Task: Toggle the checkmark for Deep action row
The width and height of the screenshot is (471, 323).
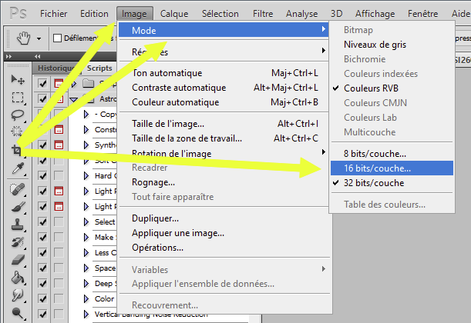Action: pyautogui.click(x=42, y=284)
